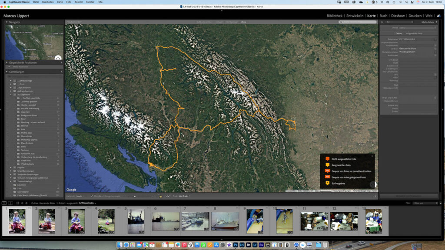
Task: Go forward with the right arrow in filmstrip bar
Action: (x=27, y=203)
